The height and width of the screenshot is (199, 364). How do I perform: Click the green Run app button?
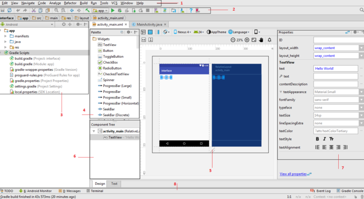tap(113, 10)
